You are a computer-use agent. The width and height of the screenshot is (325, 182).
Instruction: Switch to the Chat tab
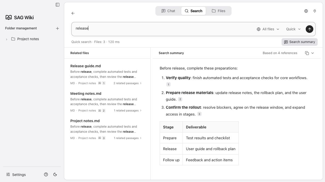coord(168,11)
